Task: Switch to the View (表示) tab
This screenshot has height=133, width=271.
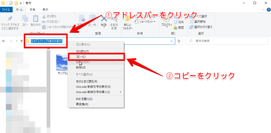Action: coord(46,10)
